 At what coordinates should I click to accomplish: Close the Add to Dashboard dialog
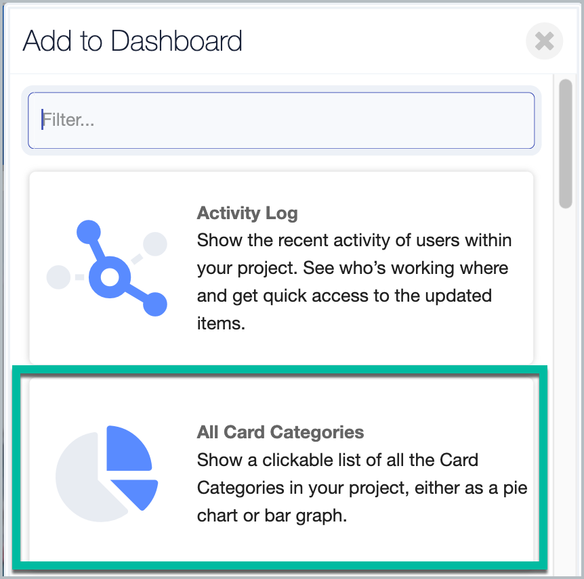coord(544,41)
